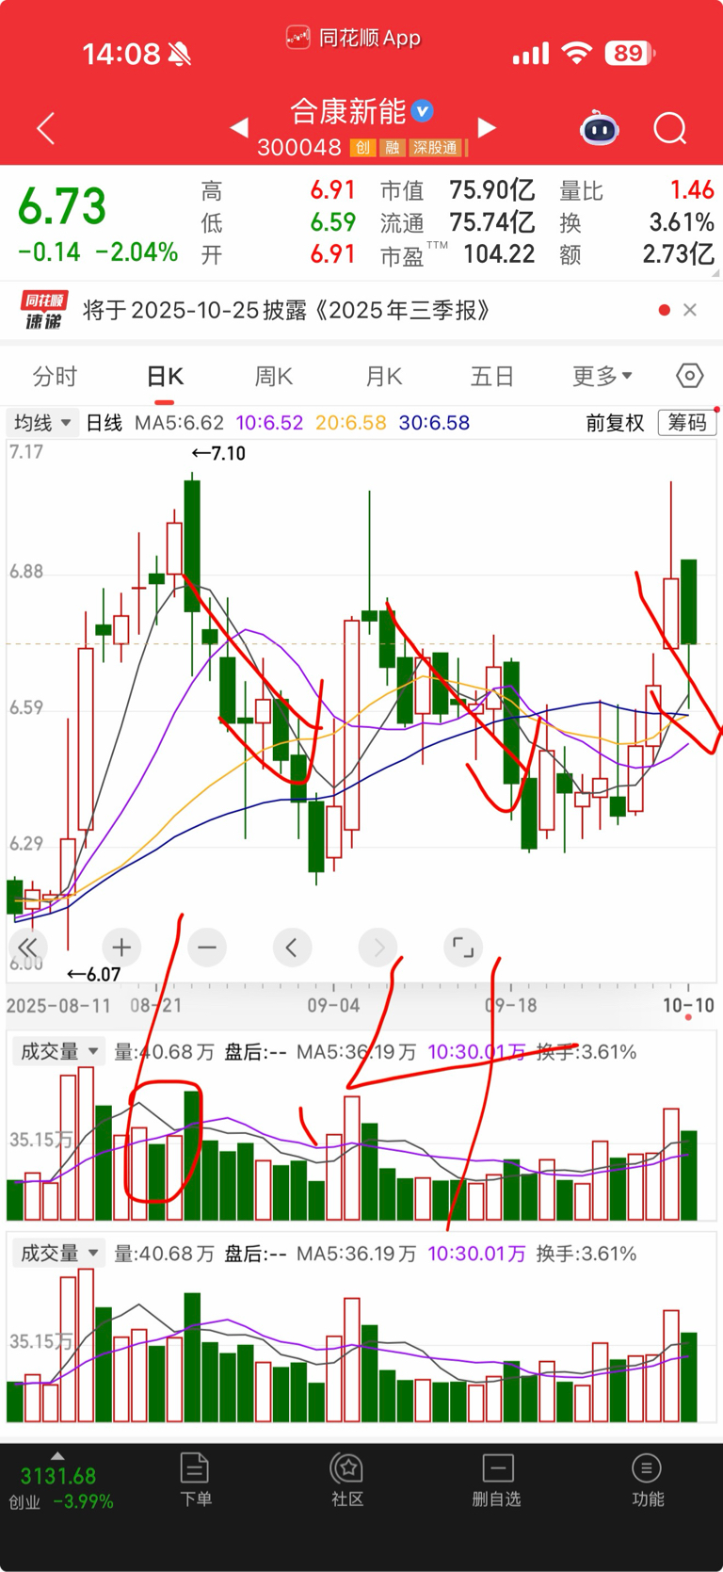Enter fullscreen chart mode
The width and height of the screenshot is (723, 1572).
tap(463, 948)
